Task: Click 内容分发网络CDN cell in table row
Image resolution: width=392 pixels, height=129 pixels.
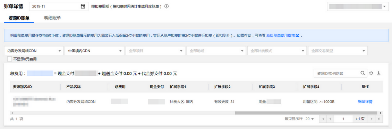Action: (81, 102)
